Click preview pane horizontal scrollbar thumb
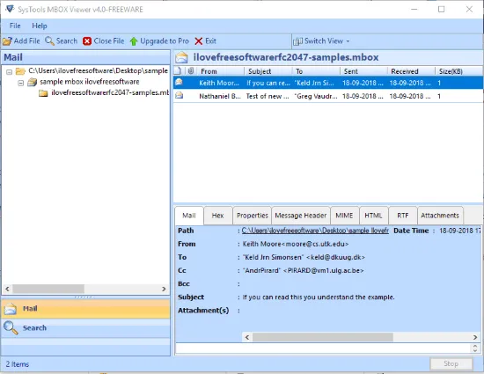The image size is (484, 374). [x=323, y=337]
